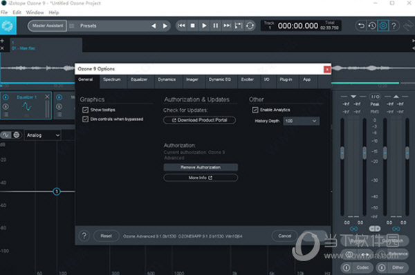
Task: Toggle the Enable Analytics checkbox
Action: (x=255, y=110)
